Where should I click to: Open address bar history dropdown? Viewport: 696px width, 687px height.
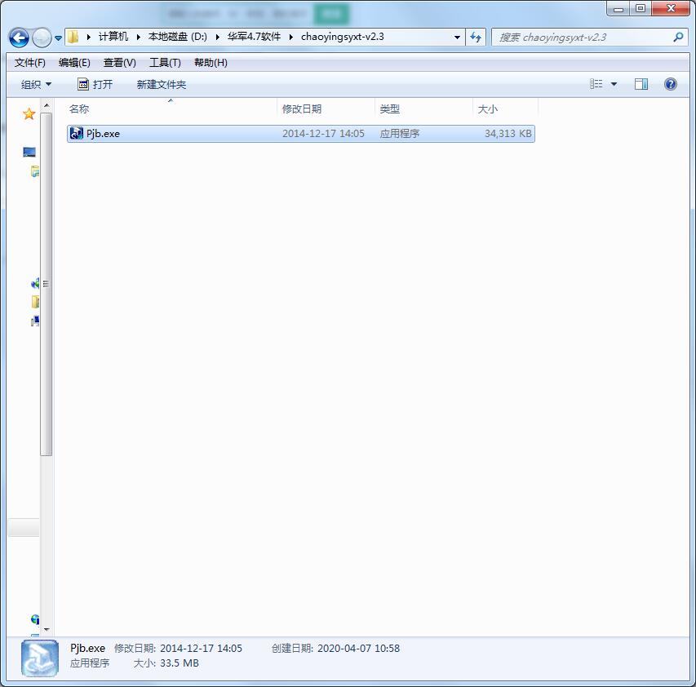pos(457,38)
